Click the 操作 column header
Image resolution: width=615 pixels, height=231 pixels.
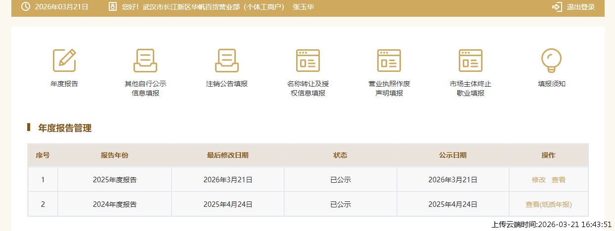click(x=549, y=155)
